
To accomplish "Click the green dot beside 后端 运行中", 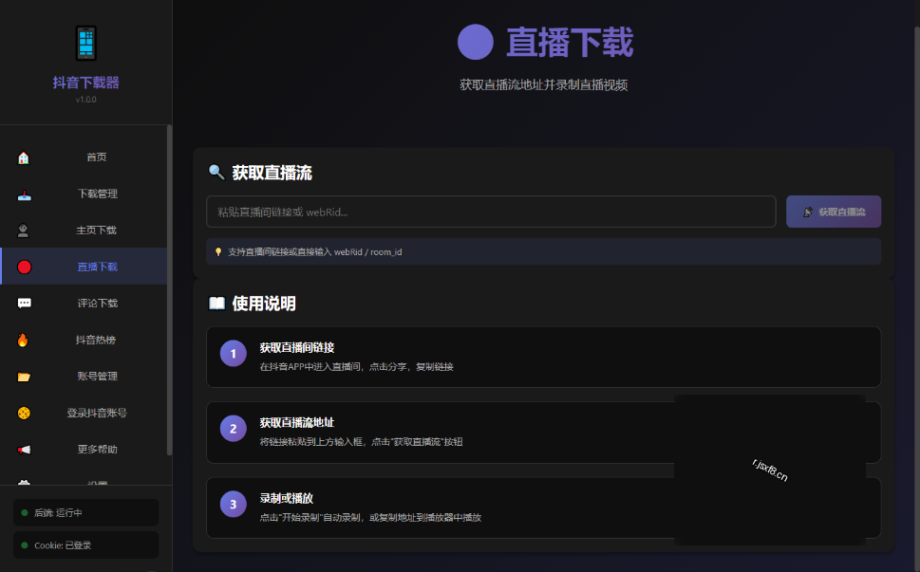I will pyautogui.click(x=25, y=513).
